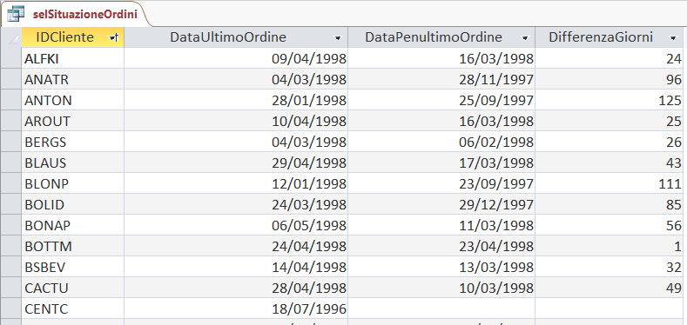The height and width of the screenshot is (325, 687).
Task: Open the DataUltimoOrdine column dropdown arrow
Action: (x=338, y=38)
